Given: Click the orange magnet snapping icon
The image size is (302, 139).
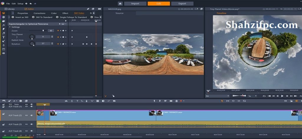Looking at the screenshot, I should coord(297,101).
